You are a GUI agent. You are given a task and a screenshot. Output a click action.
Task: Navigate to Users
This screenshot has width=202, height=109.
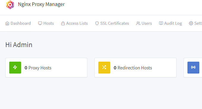point(144,23)
